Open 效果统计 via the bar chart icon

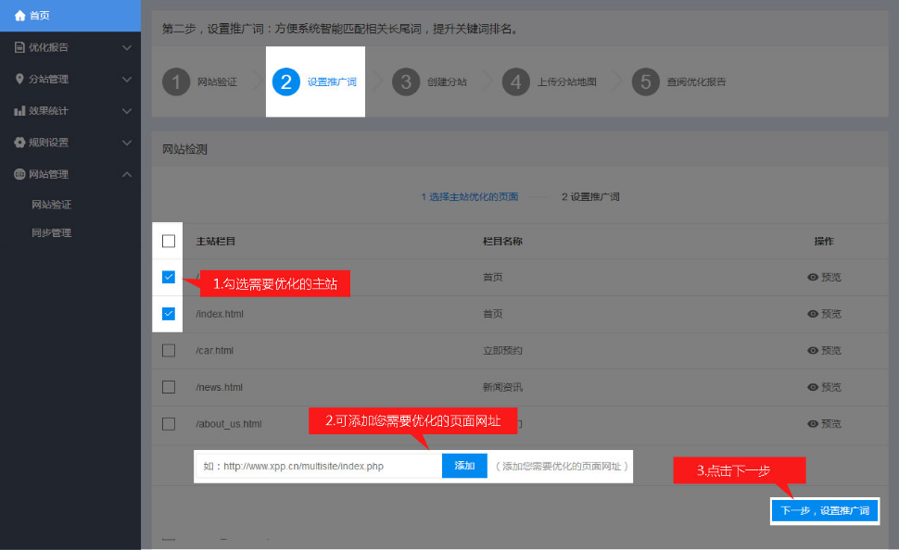coord(16,110)
